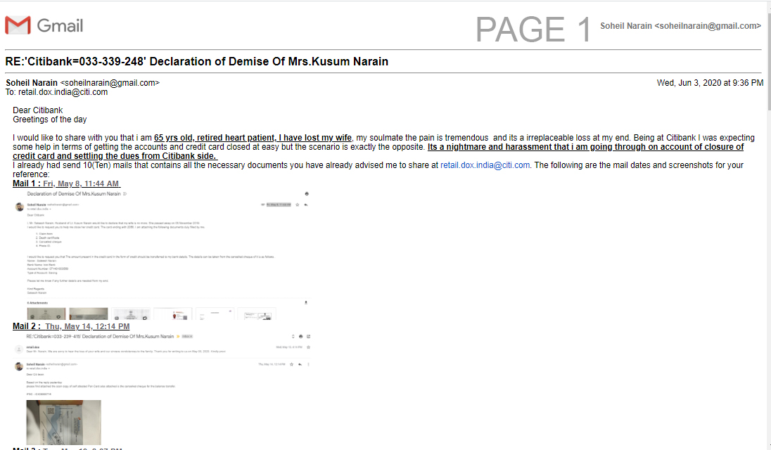Click the vertical scrollbar on the right edge
The height and width of the screenshot is (450, 771).
(767, 211)
